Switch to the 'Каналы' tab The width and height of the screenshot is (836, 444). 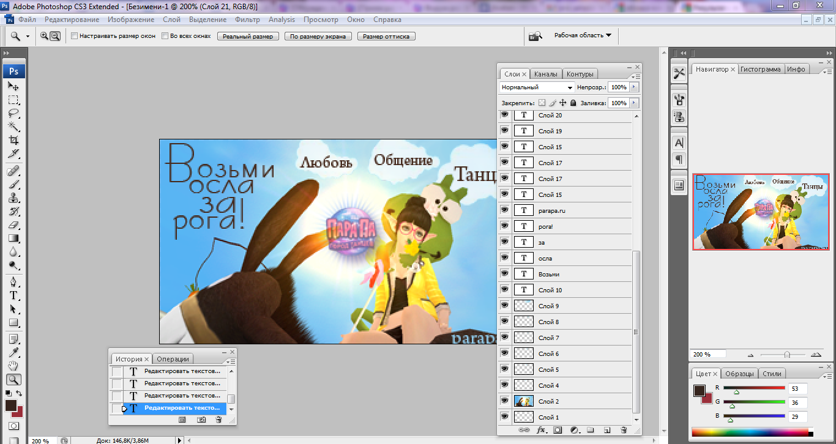tap(546, 74)
